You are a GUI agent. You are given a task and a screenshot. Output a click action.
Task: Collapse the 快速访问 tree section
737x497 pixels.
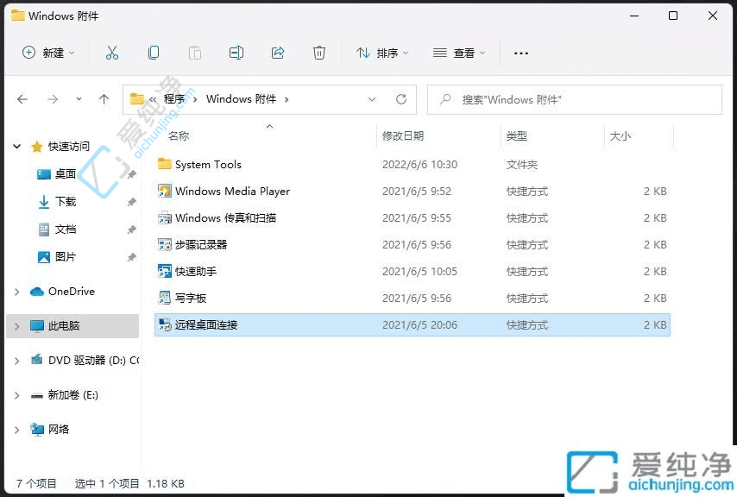[x=17, y=147]
